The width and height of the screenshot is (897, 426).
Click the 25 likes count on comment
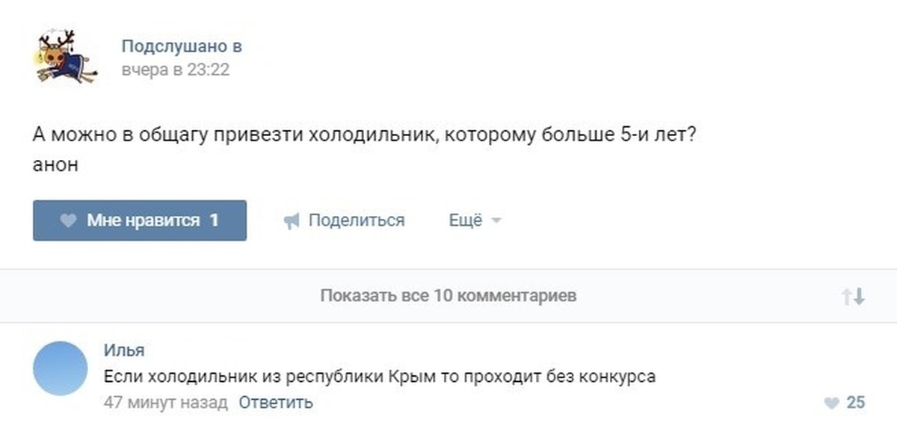[856, 403]
